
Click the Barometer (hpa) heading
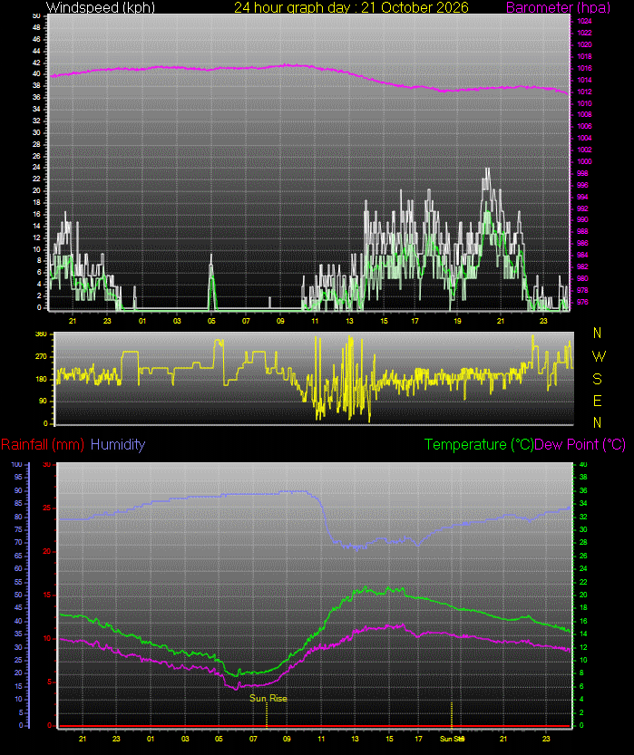(558, 7)
